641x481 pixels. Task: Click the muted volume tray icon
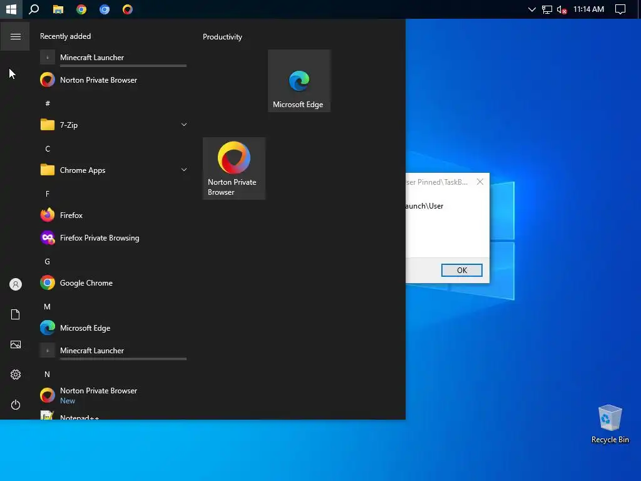(x=562, y=9)
